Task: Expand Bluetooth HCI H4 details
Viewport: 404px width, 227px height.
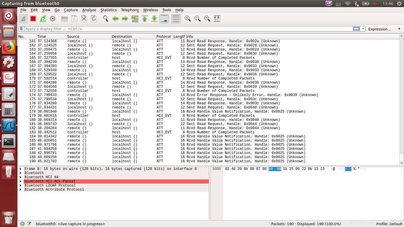Action: click(20, 177)
